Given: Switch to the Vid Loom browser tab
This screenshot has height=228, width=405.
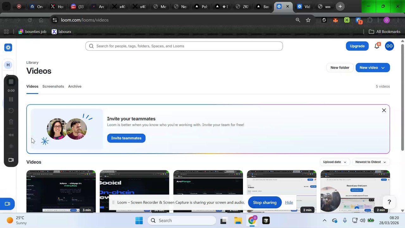Looking at the screenshot, I should tap(303, 6).
